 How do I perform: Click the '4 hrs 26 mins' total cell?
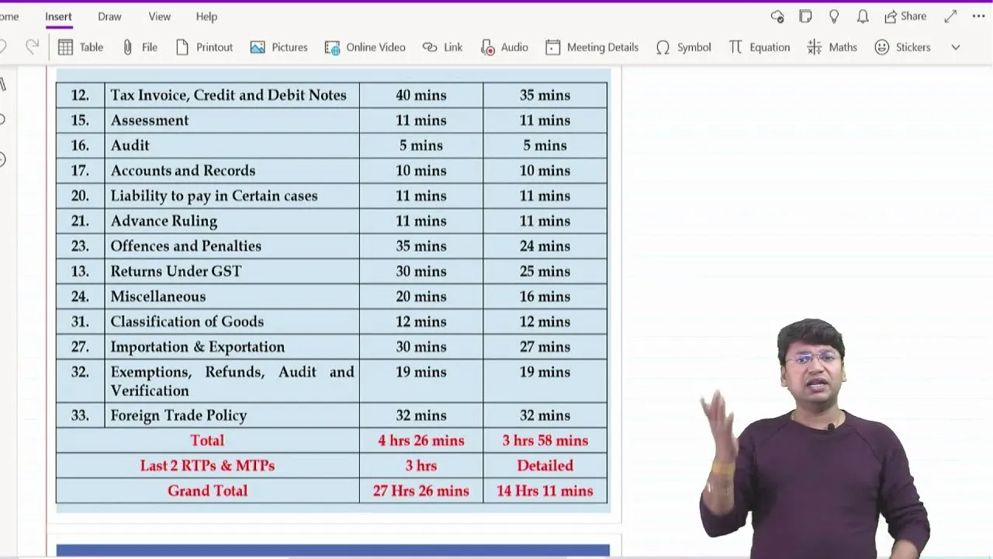[420, 440]
